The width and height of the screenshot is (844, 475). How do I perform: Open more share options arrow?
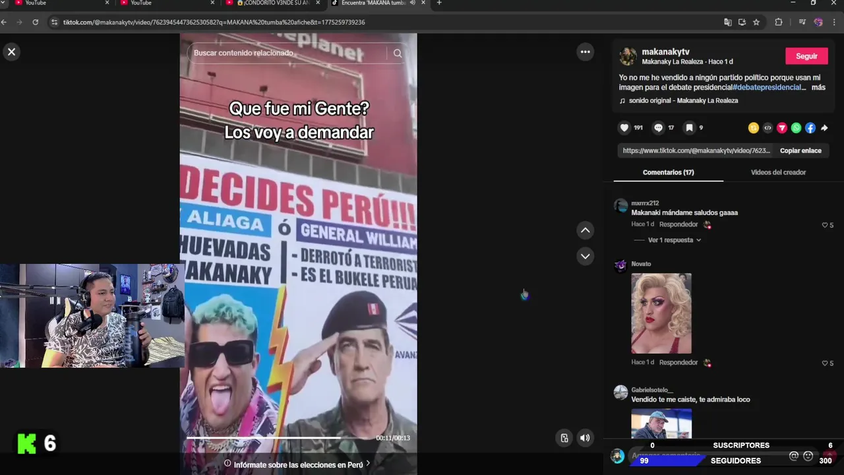(x=824, y=128)
